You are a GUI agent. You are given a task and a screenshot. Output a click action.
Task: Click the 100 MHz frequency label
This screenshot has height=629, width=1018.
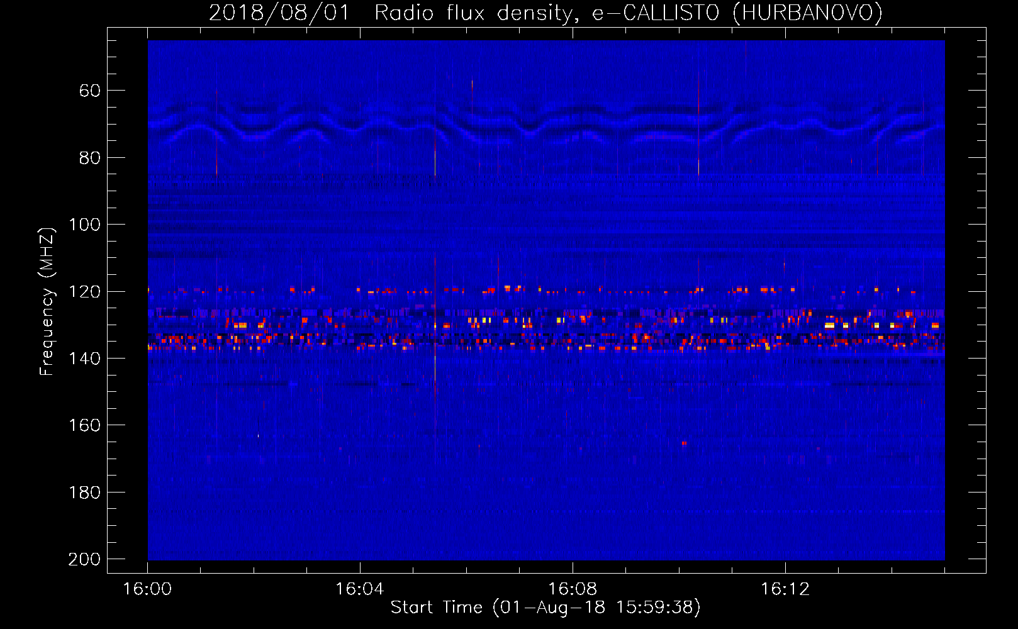click(84, 225)
